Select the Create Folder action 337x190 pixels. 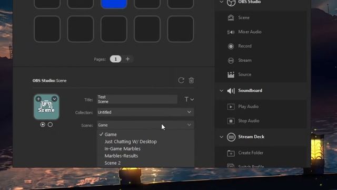click(261, 153)
